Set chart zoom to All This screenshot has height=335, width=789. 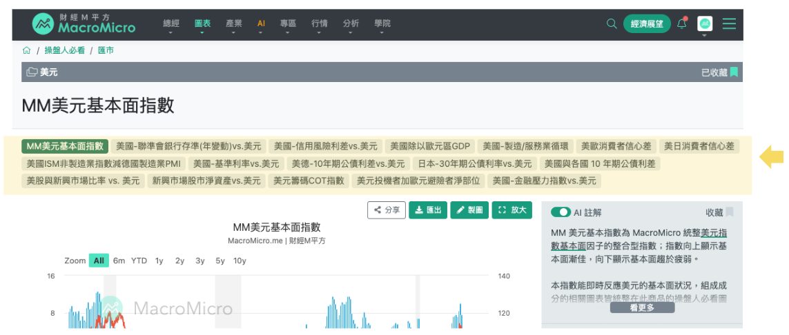click(x=99, y=260)
